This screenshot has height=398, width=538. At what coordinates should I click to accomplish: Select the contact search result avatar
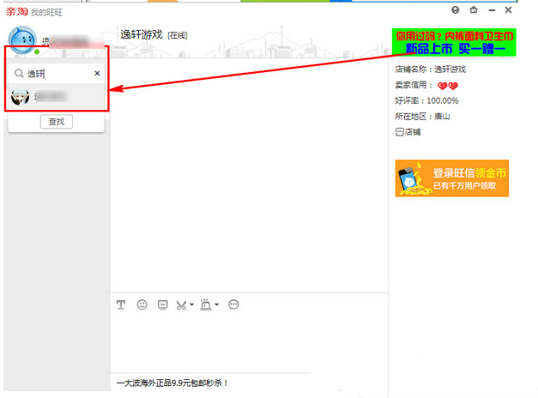(21, 97)
